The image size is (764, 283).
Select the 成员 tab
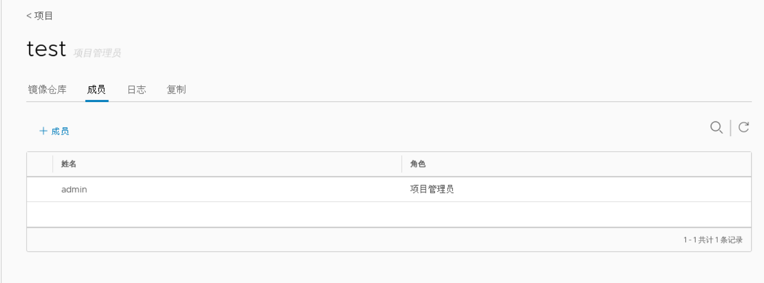[96, 90]
